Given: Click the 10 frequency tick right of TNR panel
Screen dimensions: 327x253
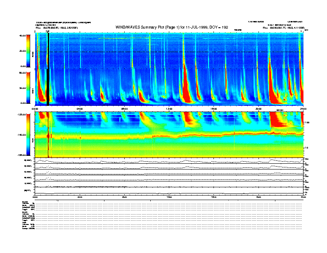Looking at the screenshot, I should tap(306, 148).
